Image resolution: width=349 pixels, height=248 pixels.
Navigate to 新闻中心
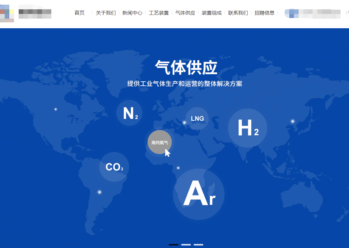pos(132,13)
